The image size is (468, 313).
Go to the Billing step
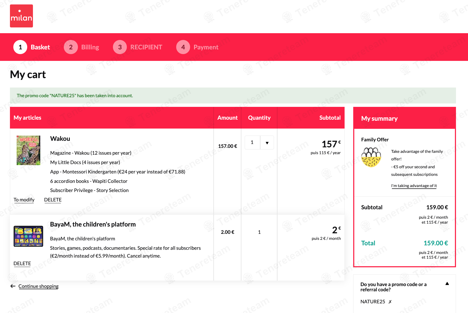[x=81, y=47]
